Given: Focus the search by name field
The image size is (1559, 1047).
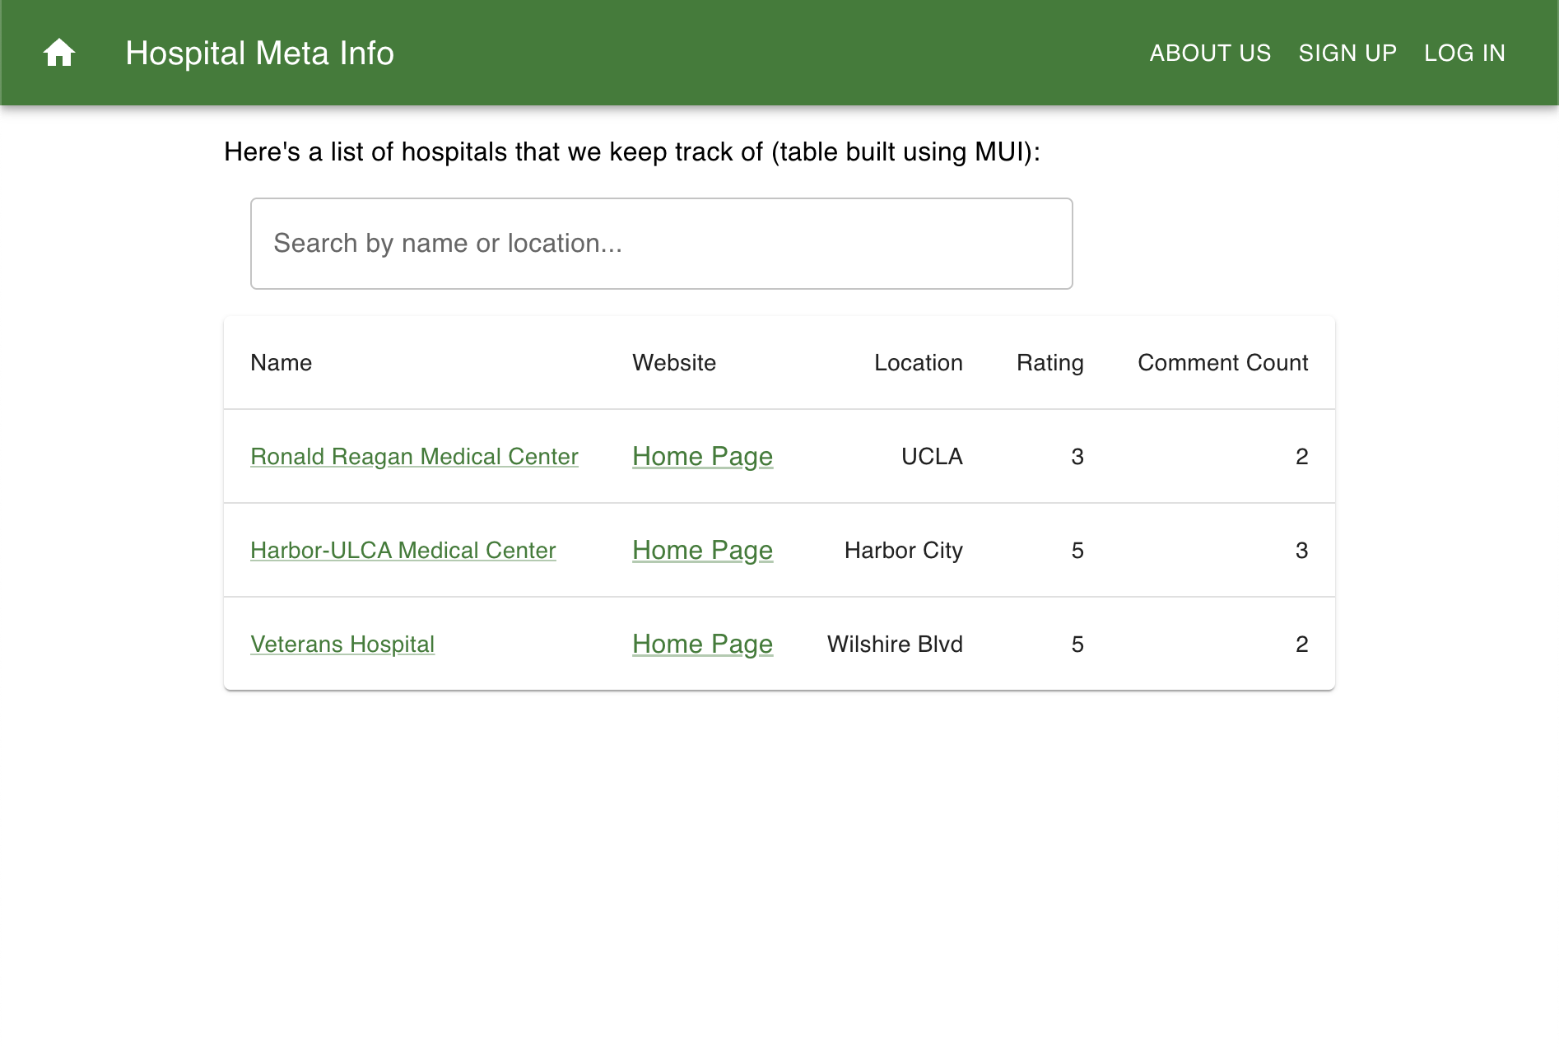Looking at the screenshot, I should [x=661, y=244].
